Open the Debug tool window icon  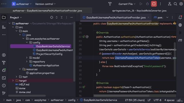pyautogui.click(x=4, y=70)
